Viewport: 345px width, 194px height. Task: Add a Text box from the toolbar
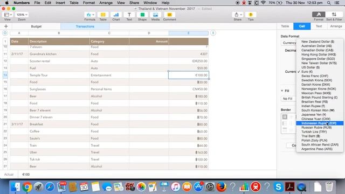[129, 15]
